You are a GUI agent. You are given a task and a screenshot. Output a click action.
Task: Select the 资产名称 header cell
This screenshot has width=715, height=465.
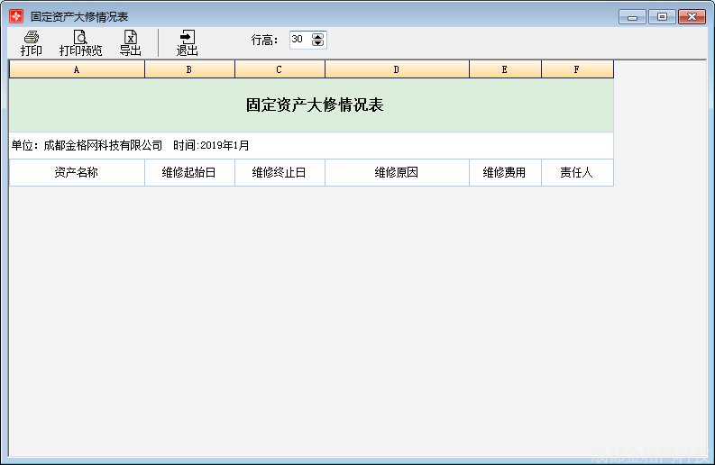(77, 172)
